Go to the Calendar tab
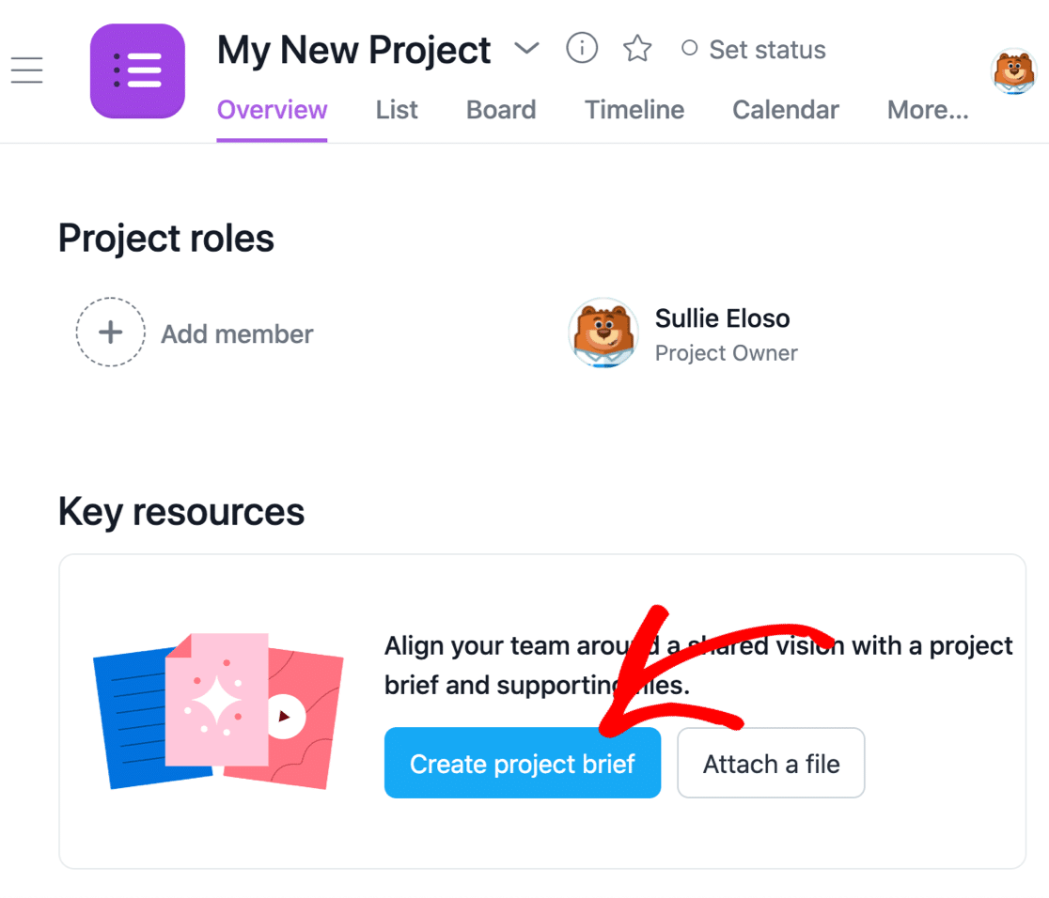 (786, 110)
